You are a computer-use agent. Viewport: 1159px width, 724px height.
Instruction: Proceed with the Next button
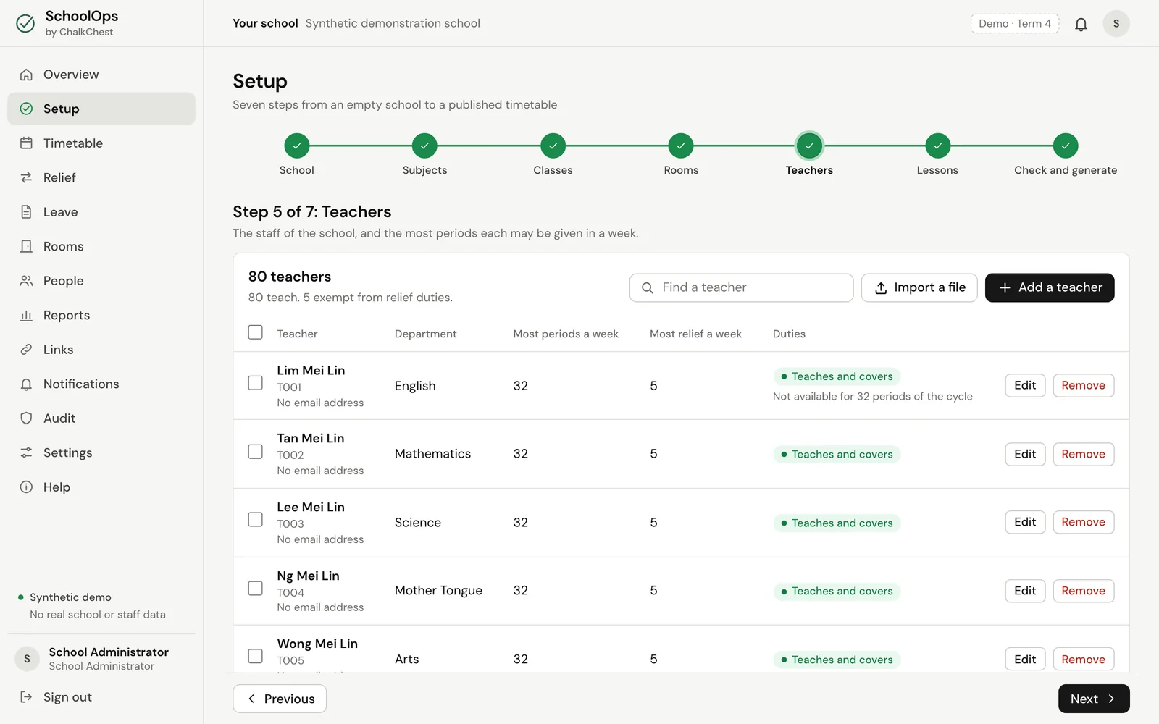click(1094, 699)
